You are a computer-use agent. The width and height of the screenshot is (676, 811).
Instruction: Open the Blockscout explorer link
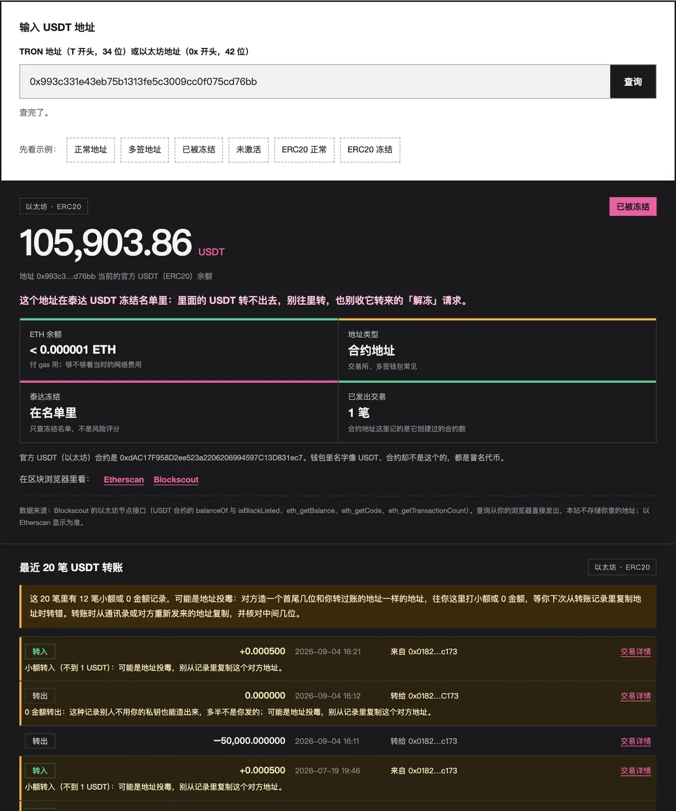[176, 480]
